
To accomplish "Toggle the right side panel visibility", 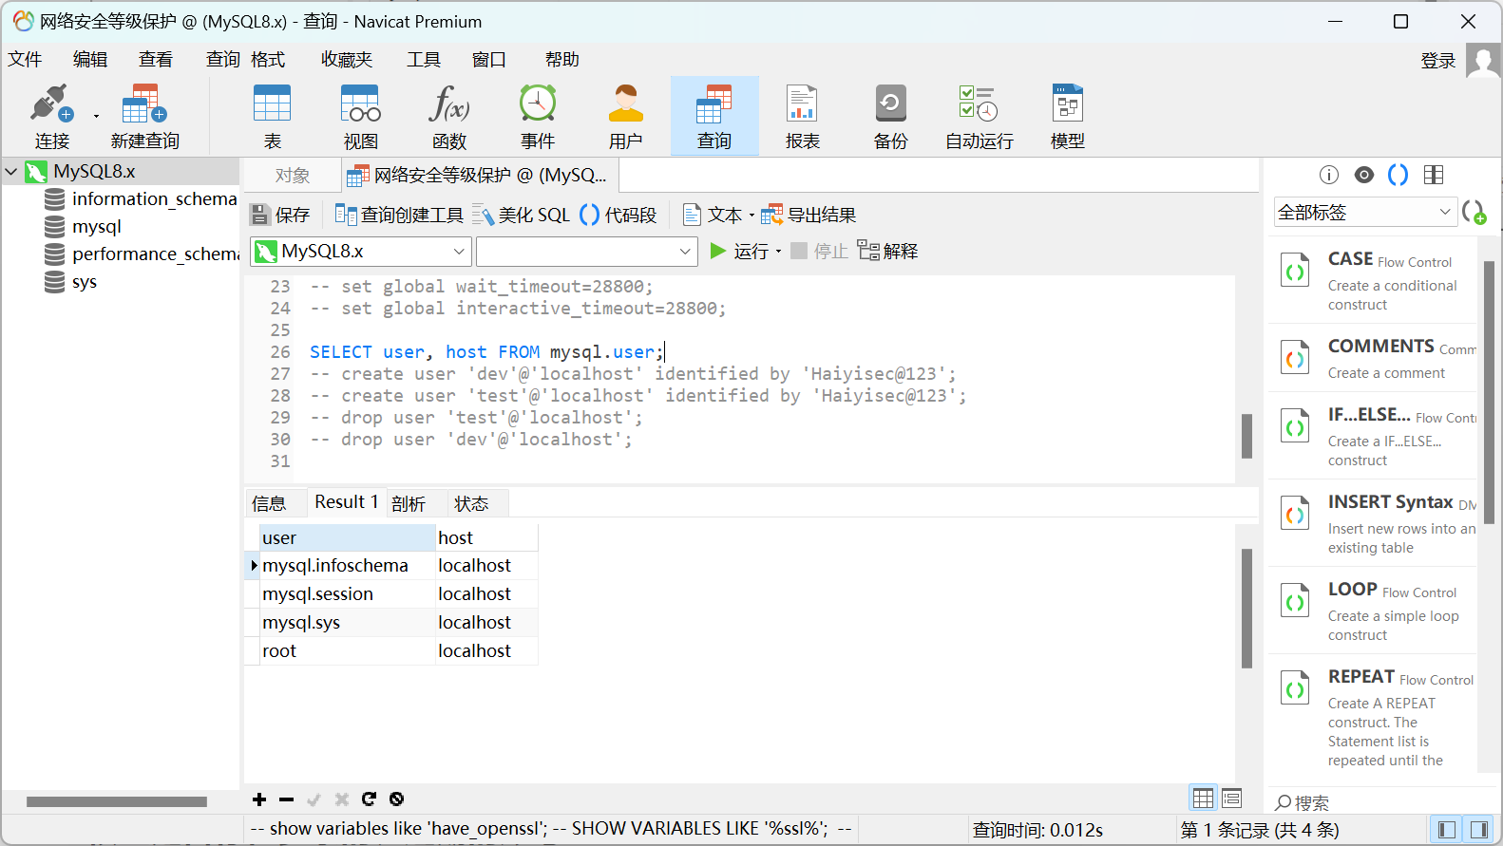I will pos(1478,830).
